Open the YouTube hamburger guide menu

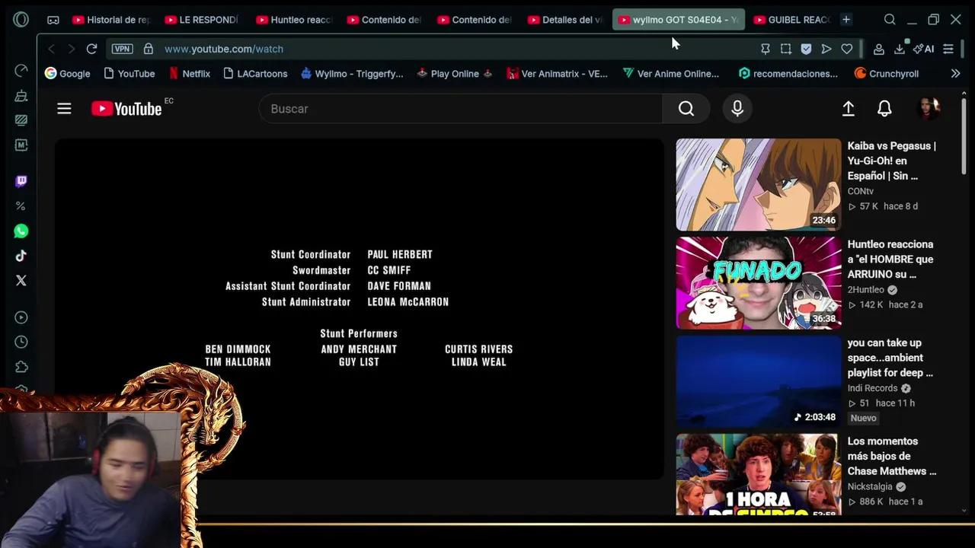pos(64,109)
